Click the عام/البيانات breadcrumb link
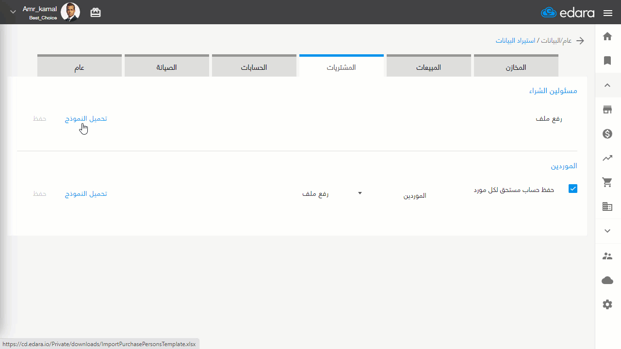Image resolution: width=621 pixels, height=349 pixels. pos(557,41)
